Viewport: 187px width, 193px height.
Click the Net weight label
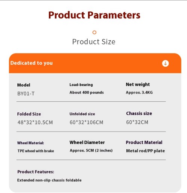[138, 84]
